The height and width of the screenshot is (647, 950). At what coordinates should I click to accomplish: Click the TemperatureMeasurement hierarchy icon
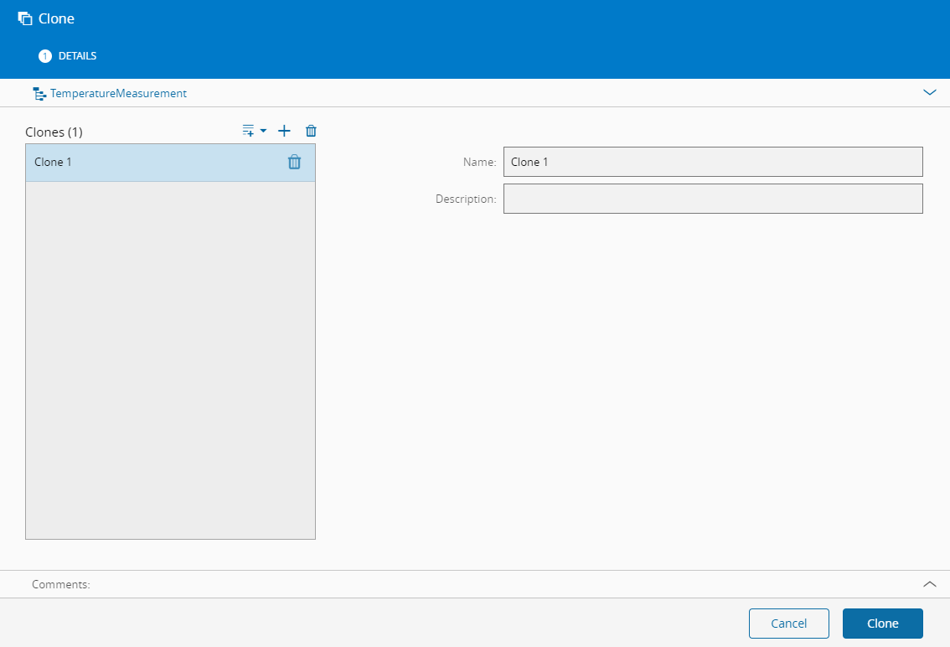pyautogui.click(x=39, y=94)
